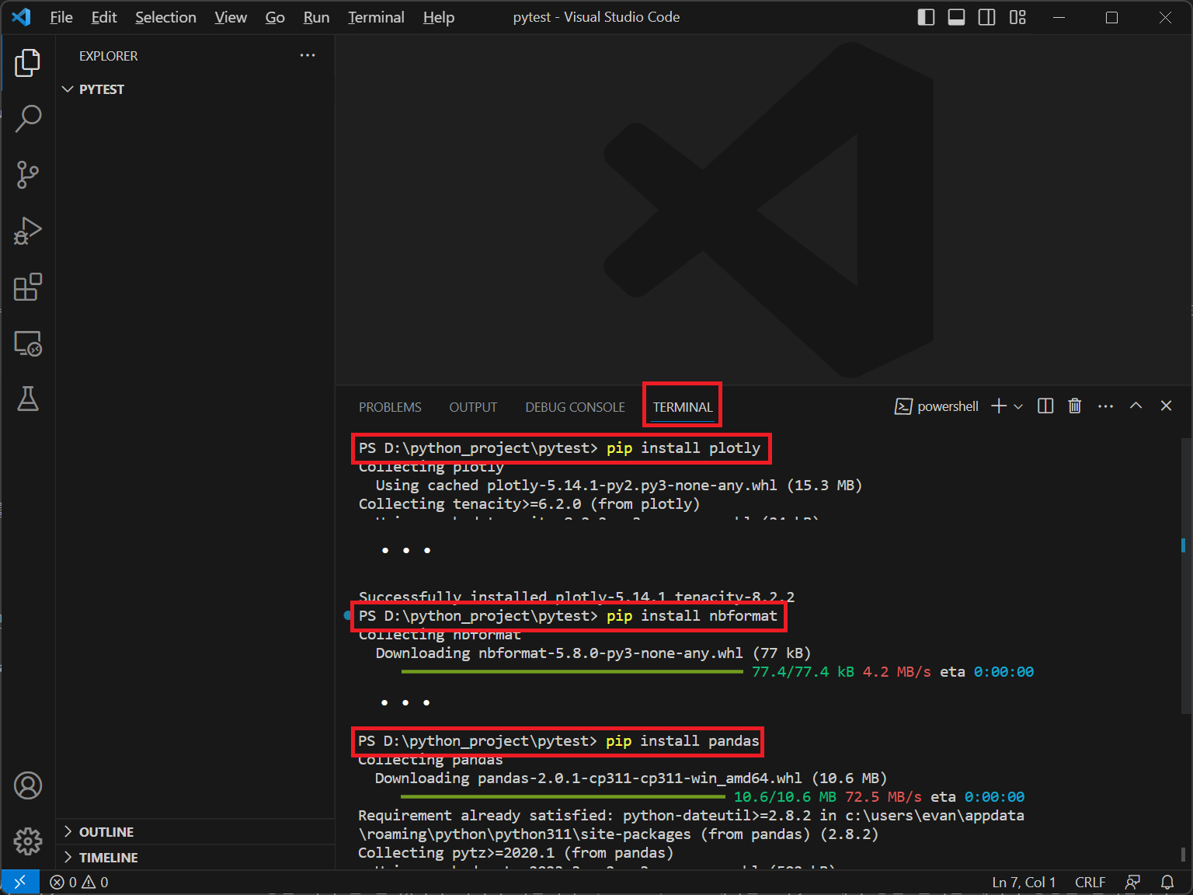This screenshot has width=1193, height=895.
Task: Click the CRLF line ending indicator
Action: click(1090, 883)
